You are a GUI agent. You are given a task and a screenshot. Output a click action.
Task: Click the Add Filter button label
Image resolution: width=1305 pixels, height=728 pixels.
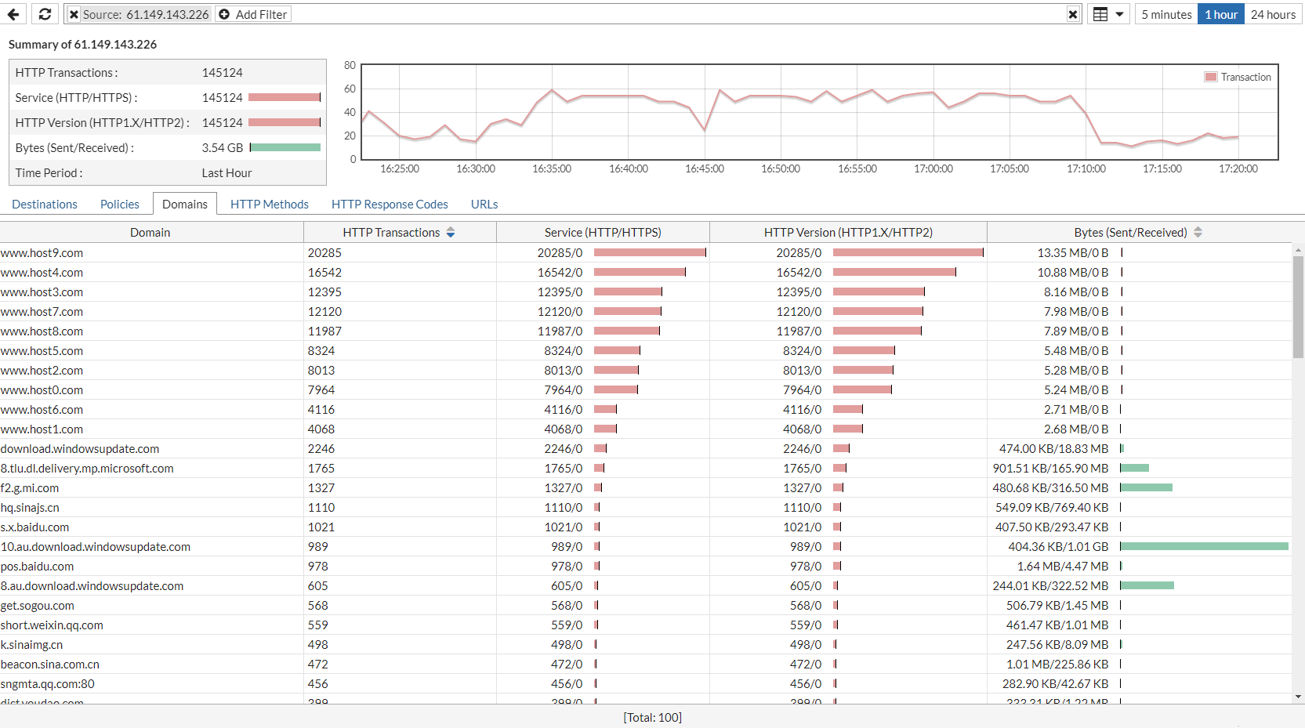(x=261, y=14)
